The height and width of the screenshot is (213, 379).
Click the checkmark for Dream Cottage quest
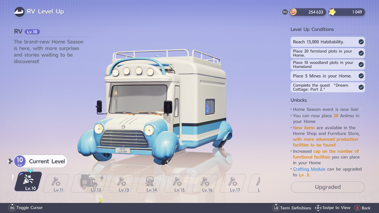pos(361,87)
